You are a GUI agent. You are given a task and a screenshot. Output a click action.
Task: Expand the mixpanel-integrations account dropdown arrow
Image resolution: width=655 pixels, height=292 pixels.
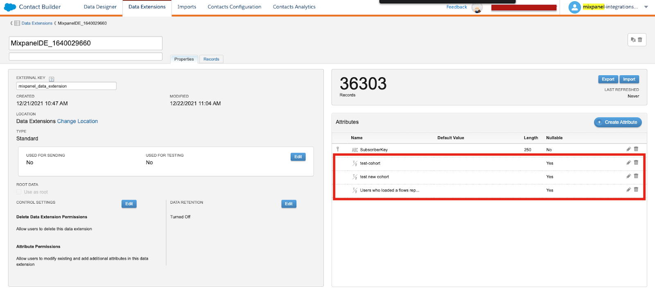point(646,7)
